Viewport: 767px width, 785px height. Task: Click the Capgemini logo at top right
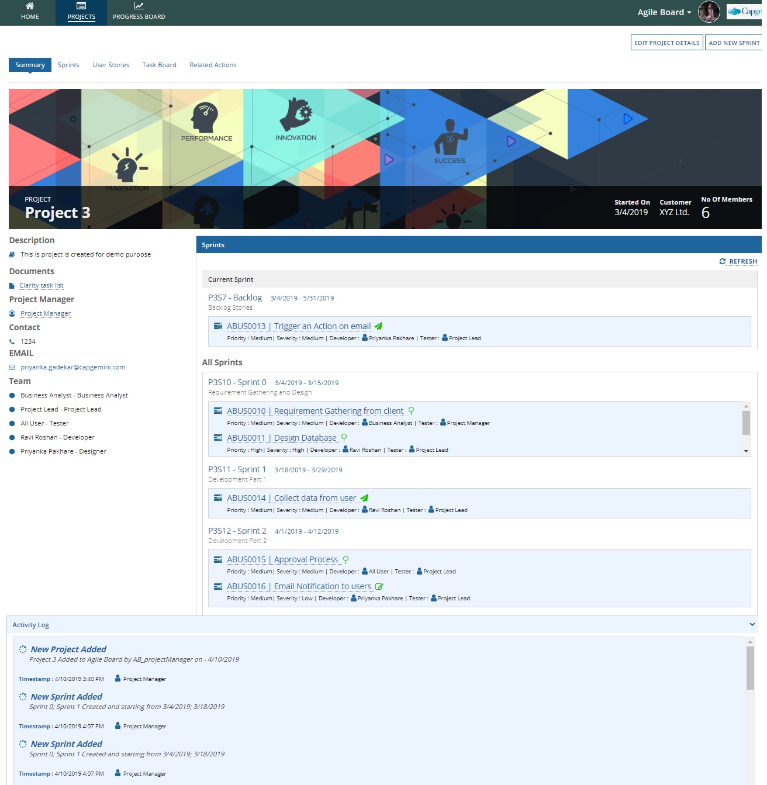(x=745, y=11)
